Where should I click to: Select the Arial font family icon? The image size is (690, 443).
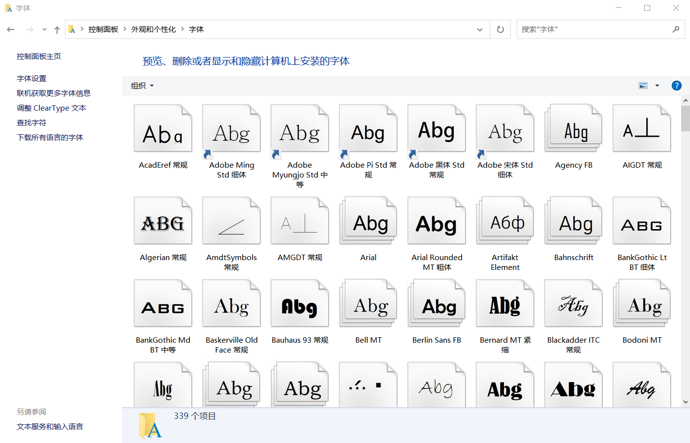click(x=368, y=221)
